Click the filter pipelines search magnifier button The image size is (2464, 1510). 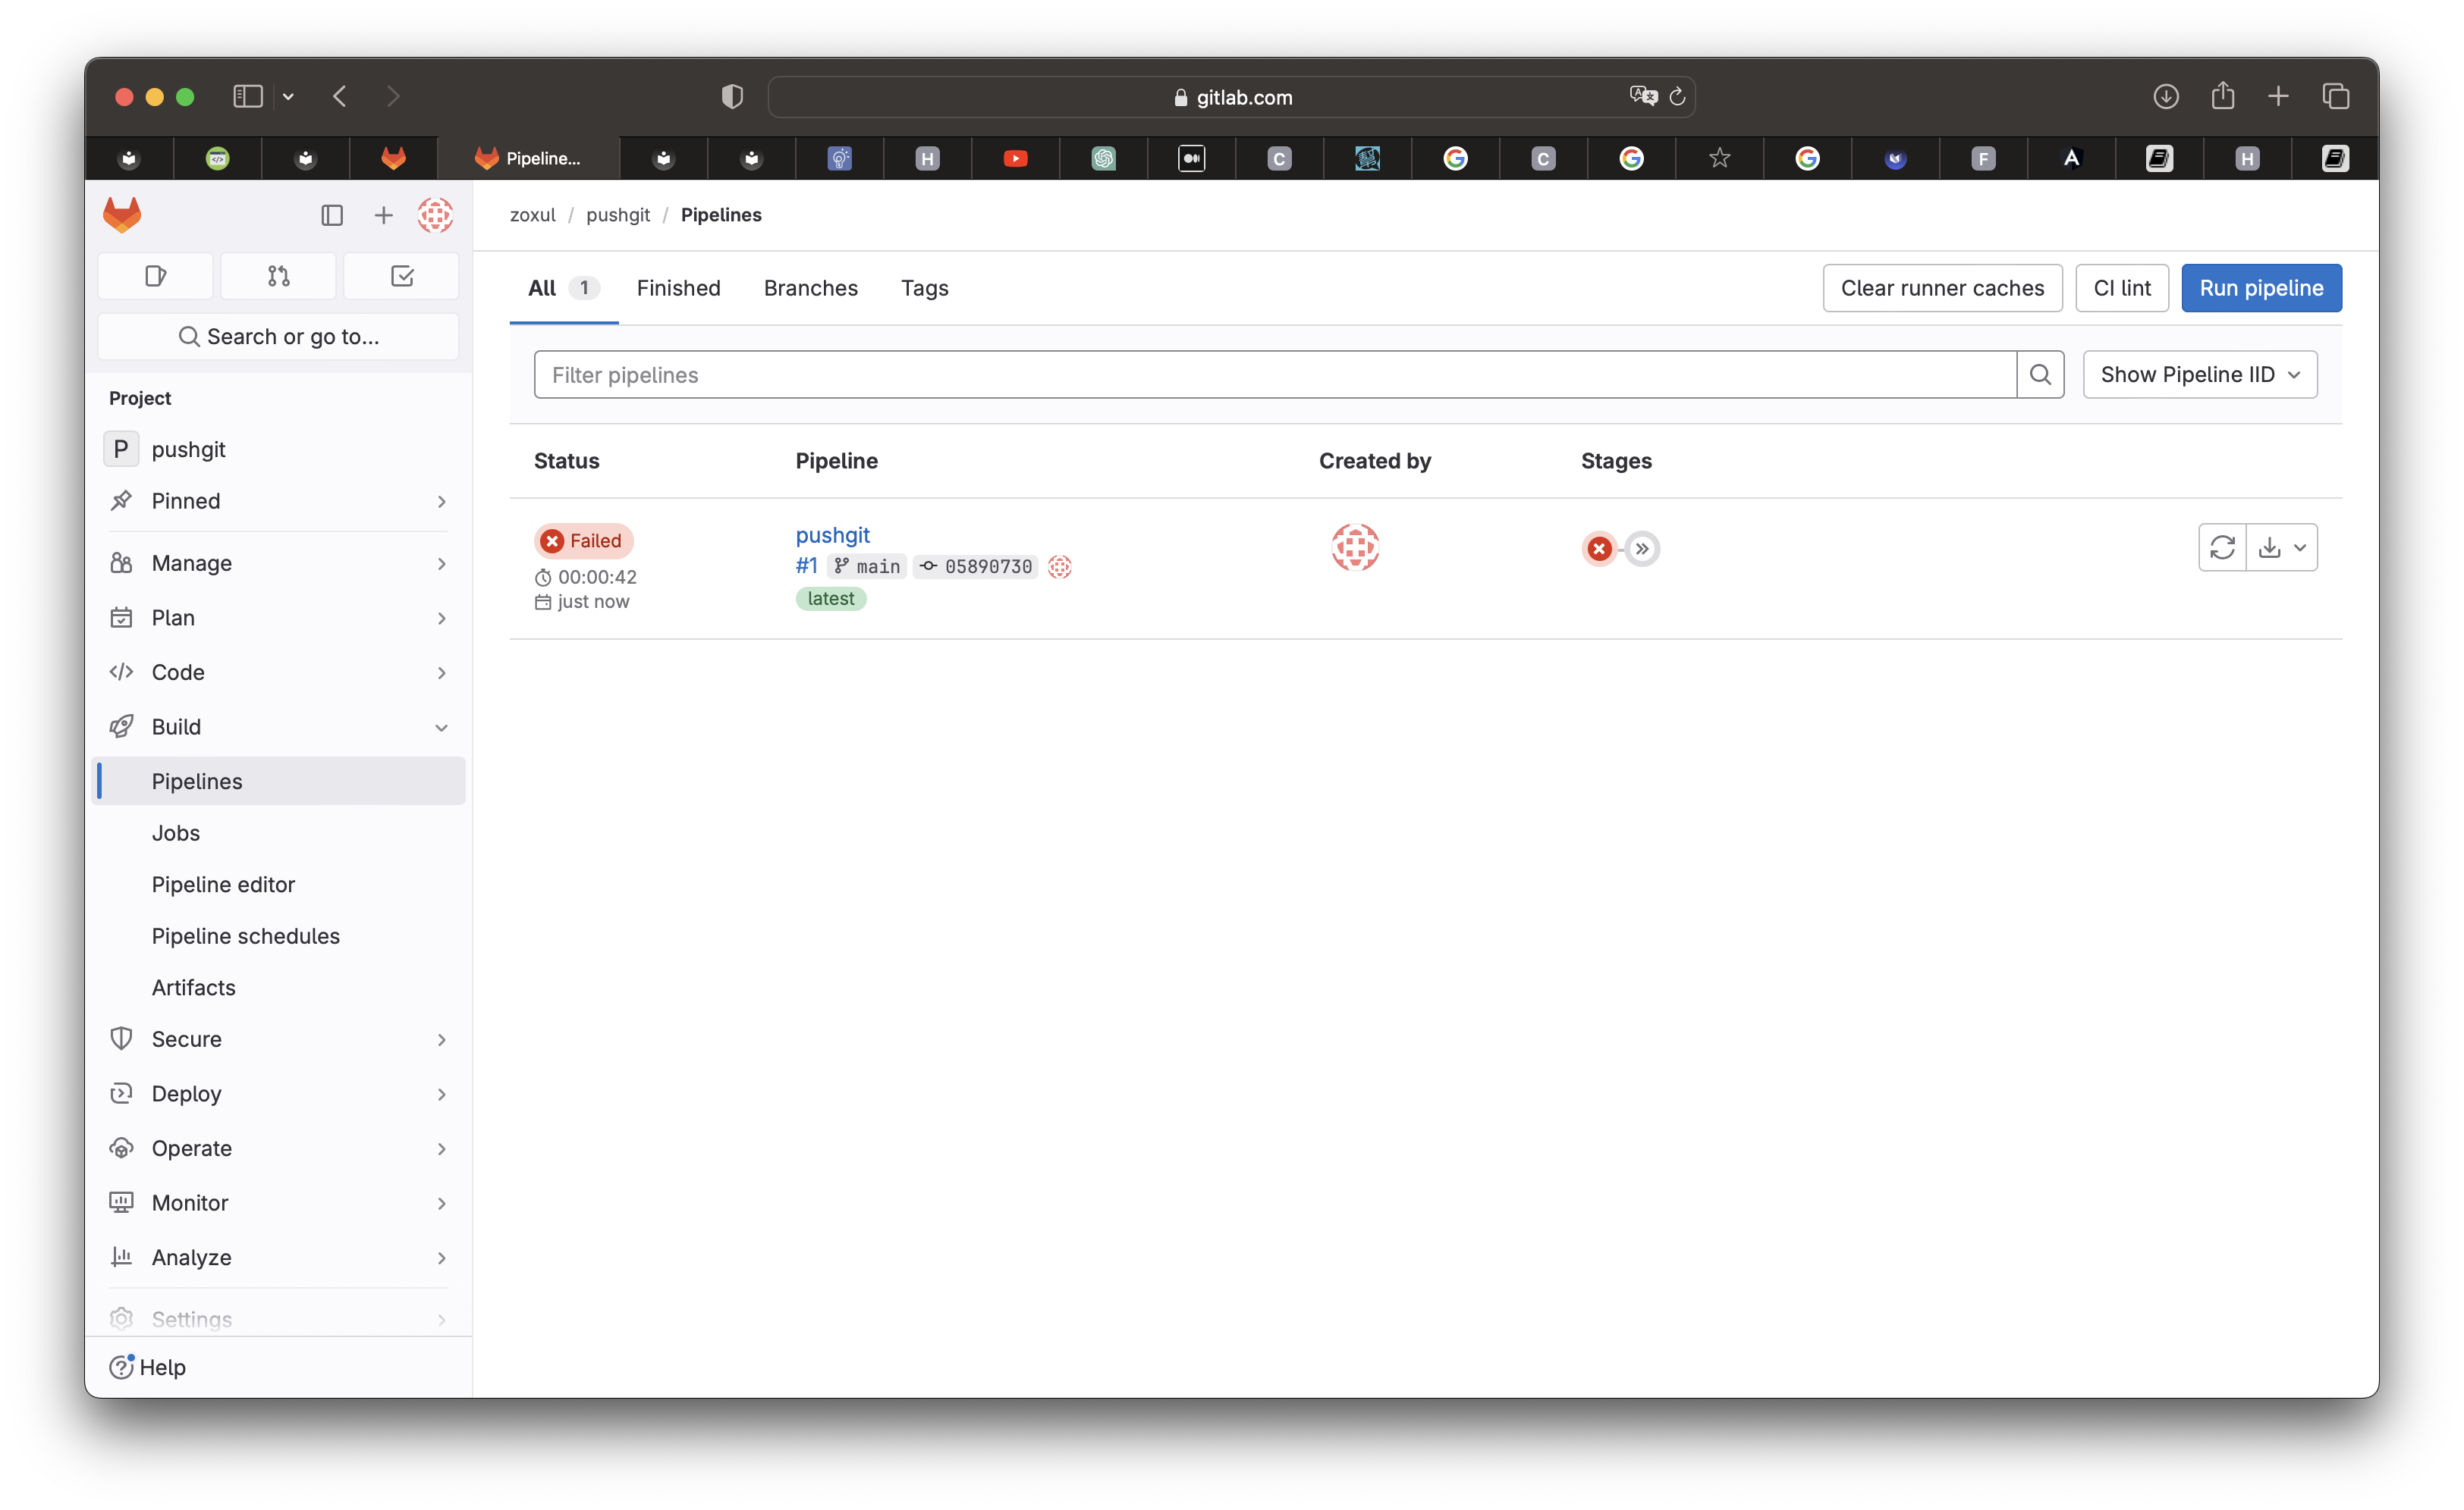pyautogui.click(x=2040, y=374)
